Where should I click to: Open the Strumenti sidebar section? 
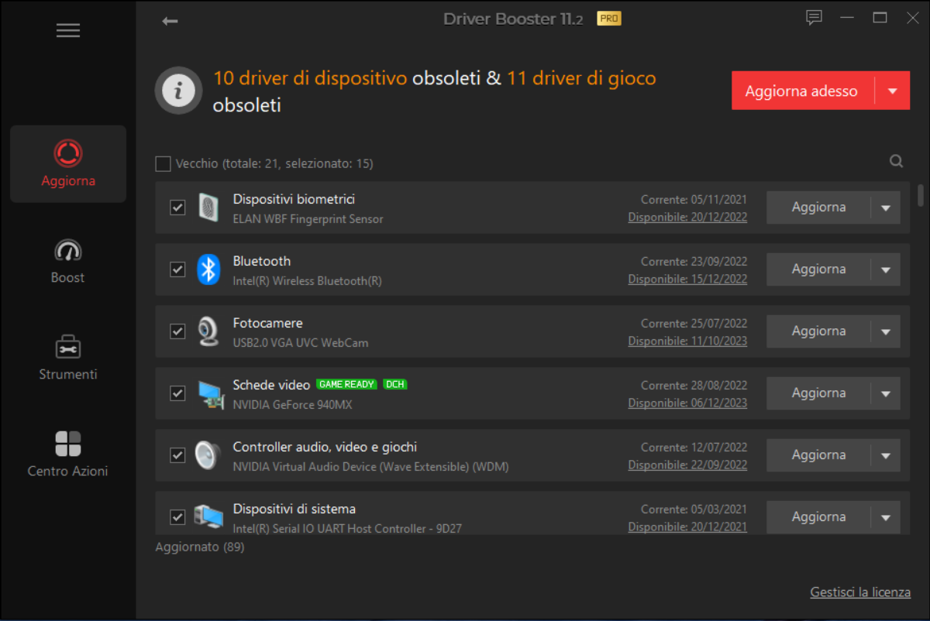pyautogui.click(x=68, y=358)
